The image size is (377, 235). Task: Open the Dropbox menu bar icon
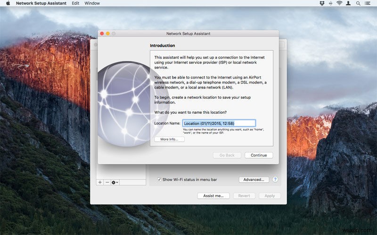pos(322,3)
